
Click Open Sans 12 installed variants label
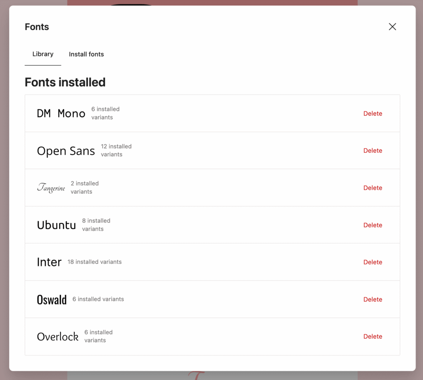116,150
